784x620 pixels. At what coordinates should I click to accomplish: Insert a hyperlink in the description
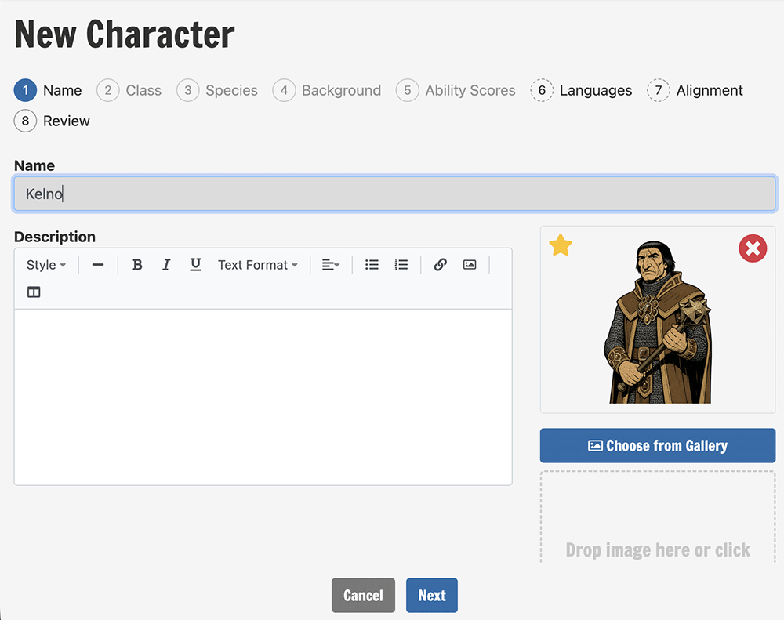point(440,264)
